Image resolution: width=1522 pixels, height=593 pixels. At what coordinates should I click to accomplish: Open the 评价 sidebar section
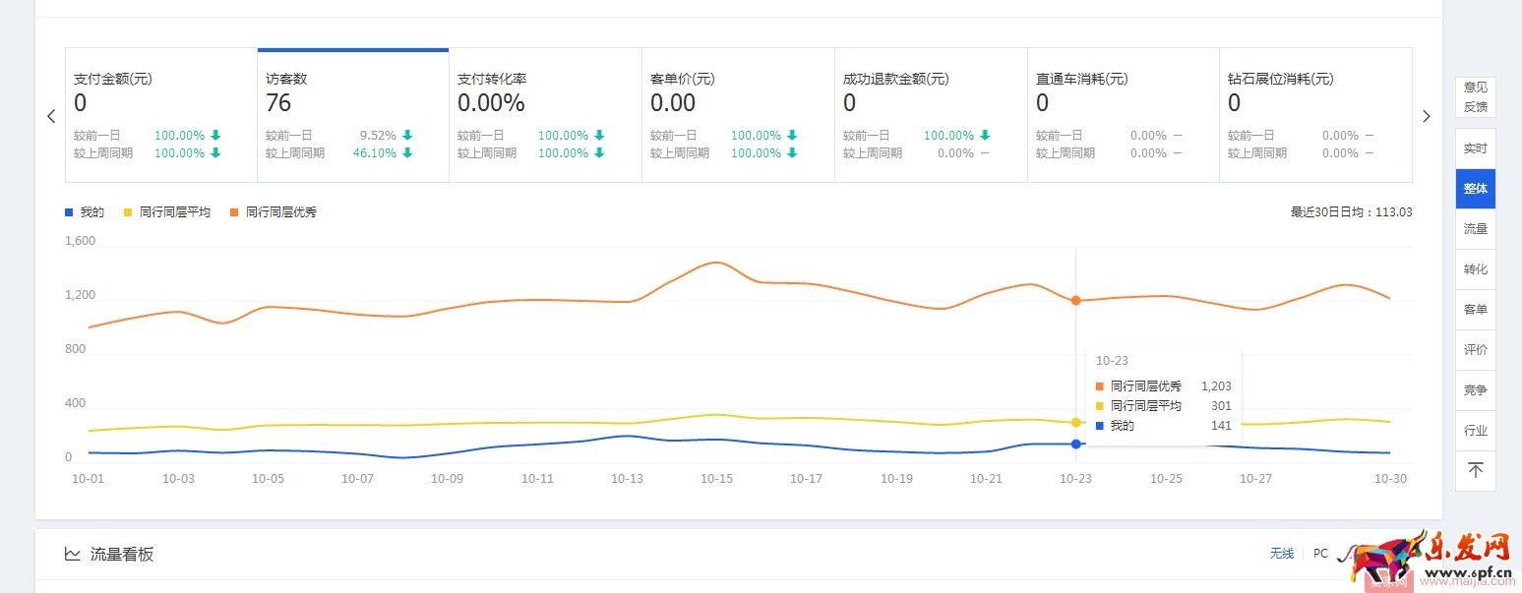click(1475, 349)
